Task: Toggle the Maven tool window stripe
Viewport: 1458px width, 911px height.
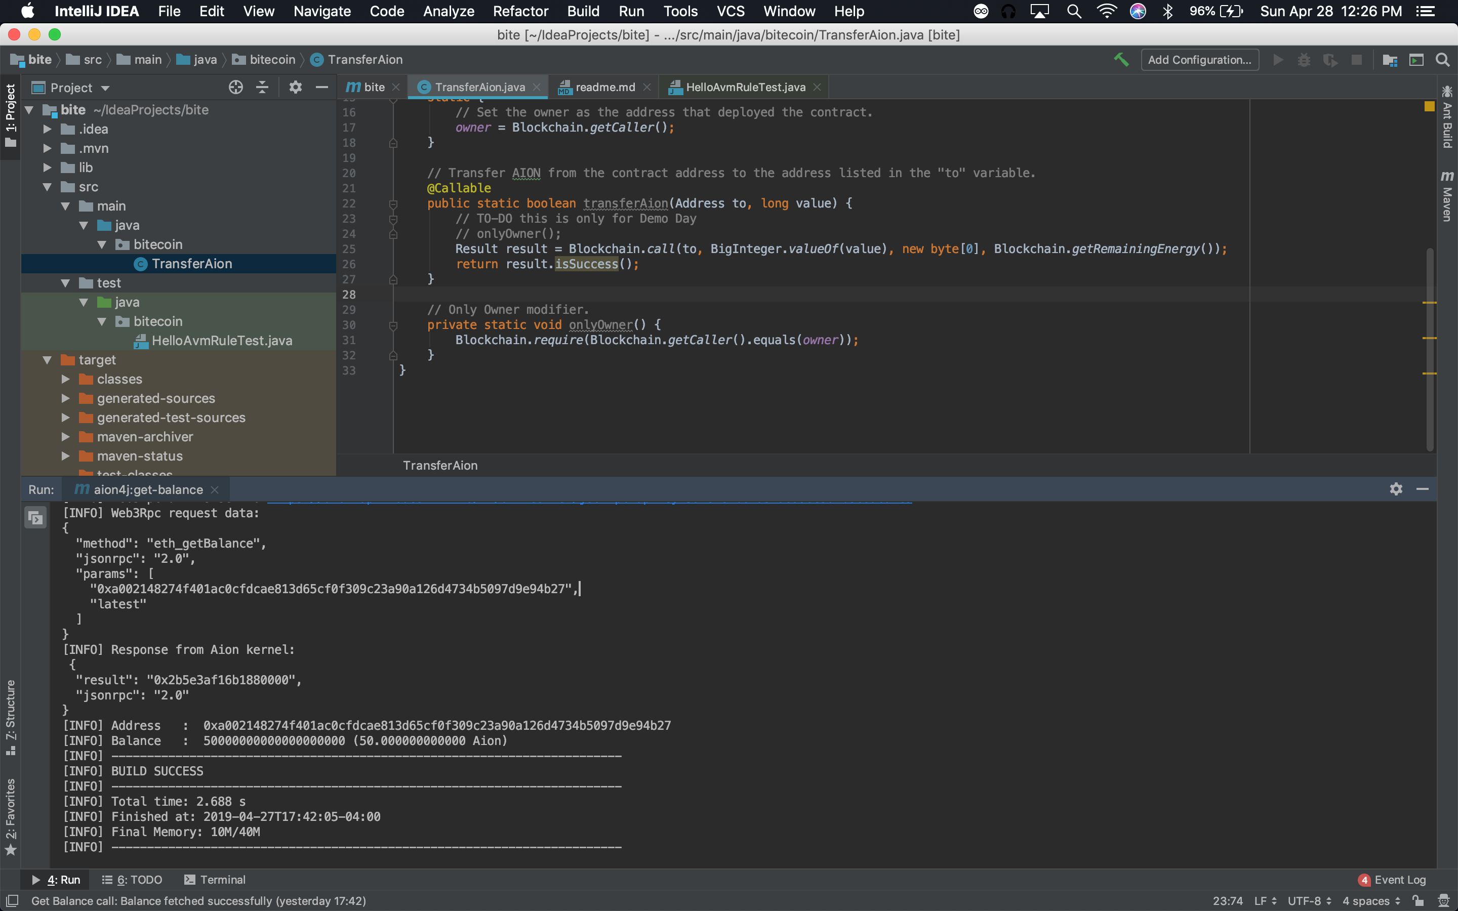Action: click(x=1447, y=196)
